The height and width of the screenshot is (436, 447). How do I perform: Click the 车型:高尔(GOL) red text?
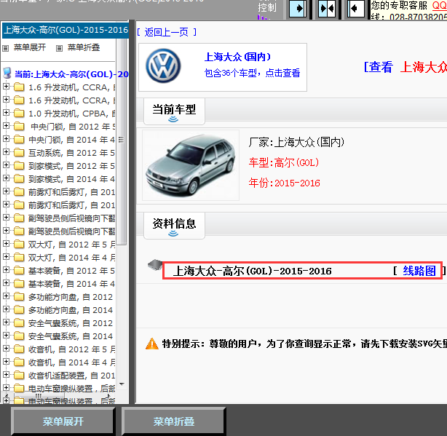[x=284, y=162]
